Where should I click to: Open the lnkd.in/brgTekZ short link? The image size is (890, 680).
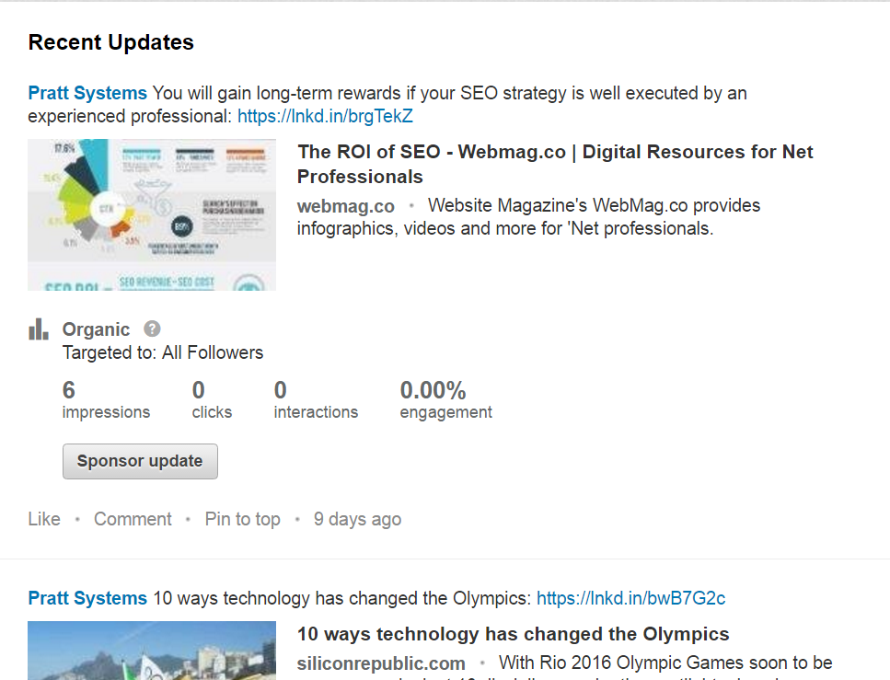point(325,117)
